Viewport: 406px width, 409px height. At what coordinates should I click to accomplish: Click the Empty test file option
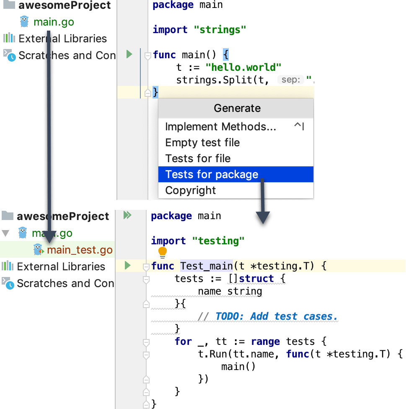point(203,142)
